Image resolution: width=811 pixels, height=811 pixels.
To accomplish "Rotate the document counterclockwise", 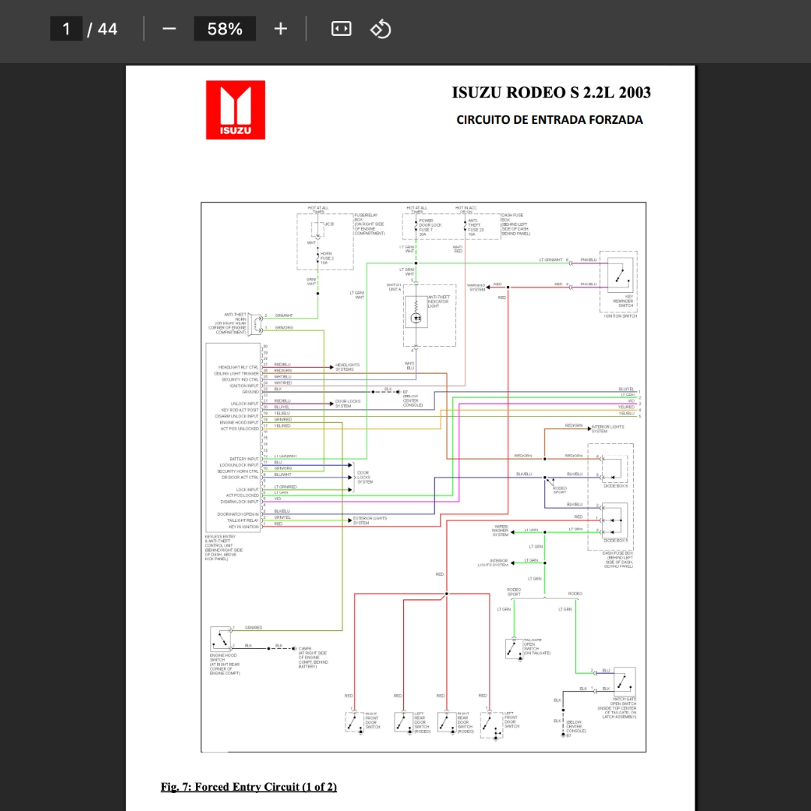I will coord(381,29).
